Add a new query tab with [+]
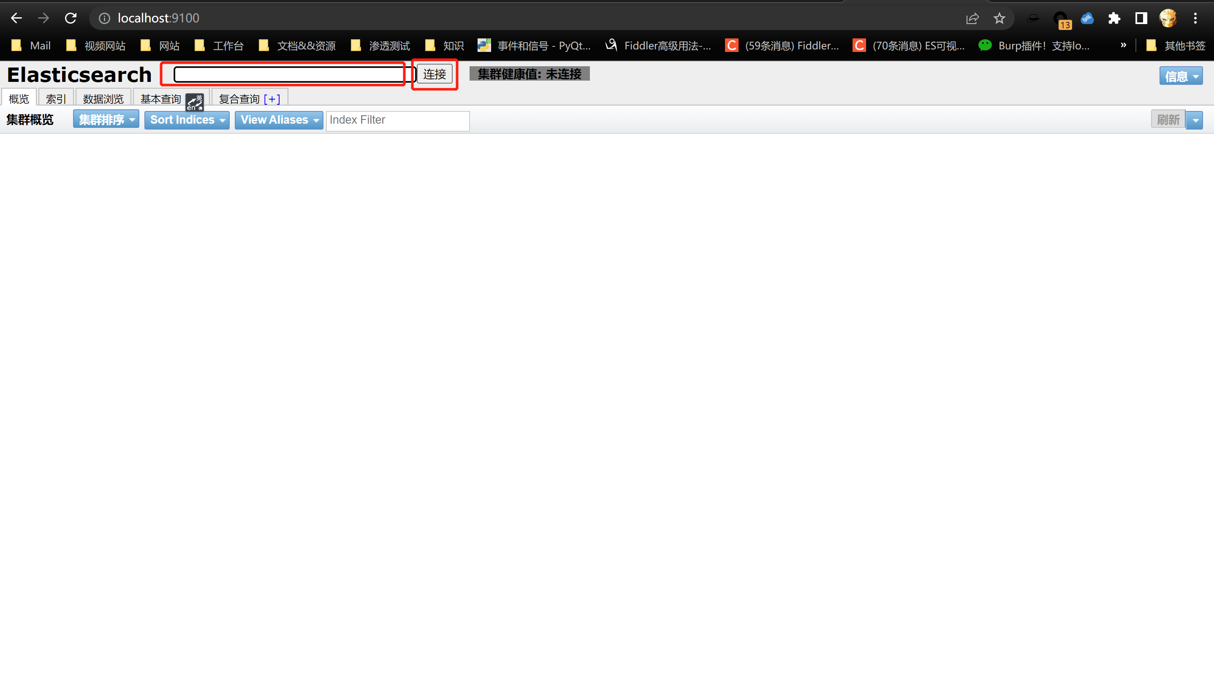1214x674 pixels. (272, 98)
